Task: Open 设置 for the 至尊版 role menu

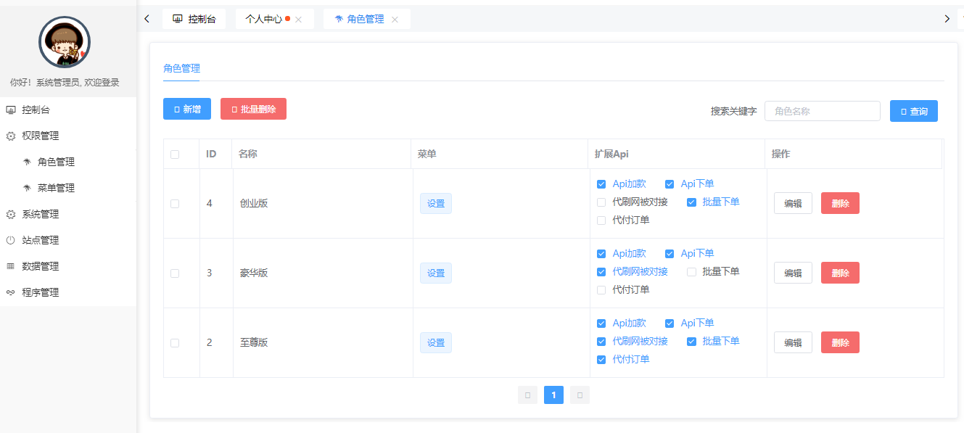Action: 435,342
